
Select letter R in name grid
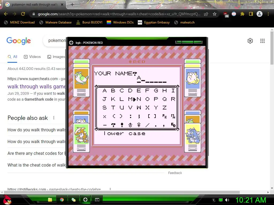click(173, 99)
